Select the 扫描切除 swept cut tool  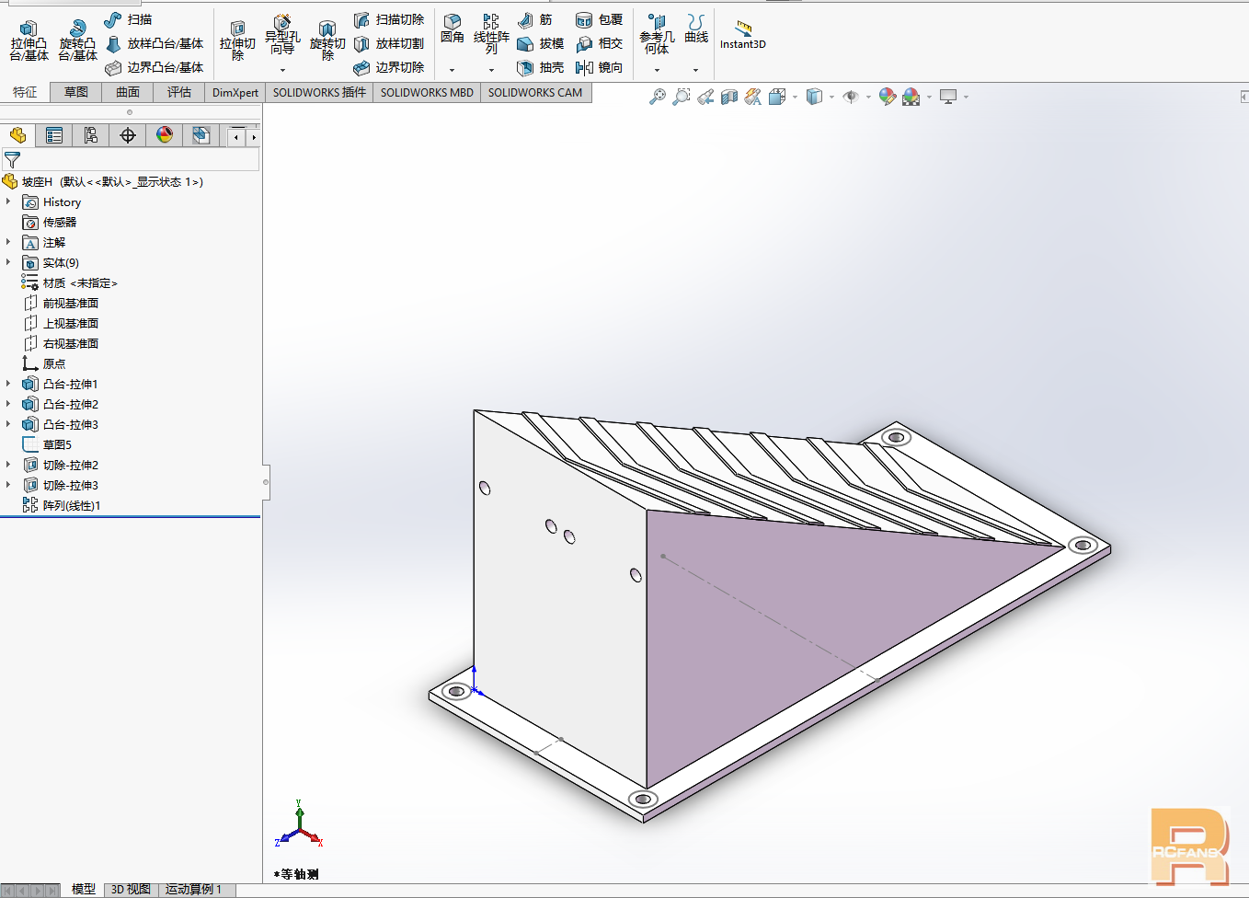point(389,19)
